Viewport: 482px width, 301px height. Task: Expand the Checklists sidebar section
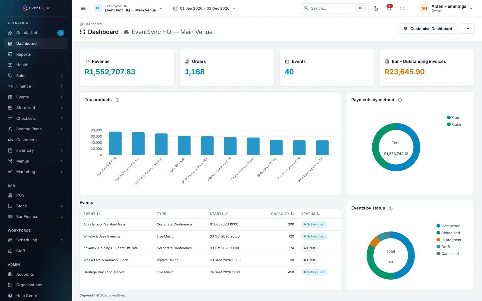click(x=36, y=118)
